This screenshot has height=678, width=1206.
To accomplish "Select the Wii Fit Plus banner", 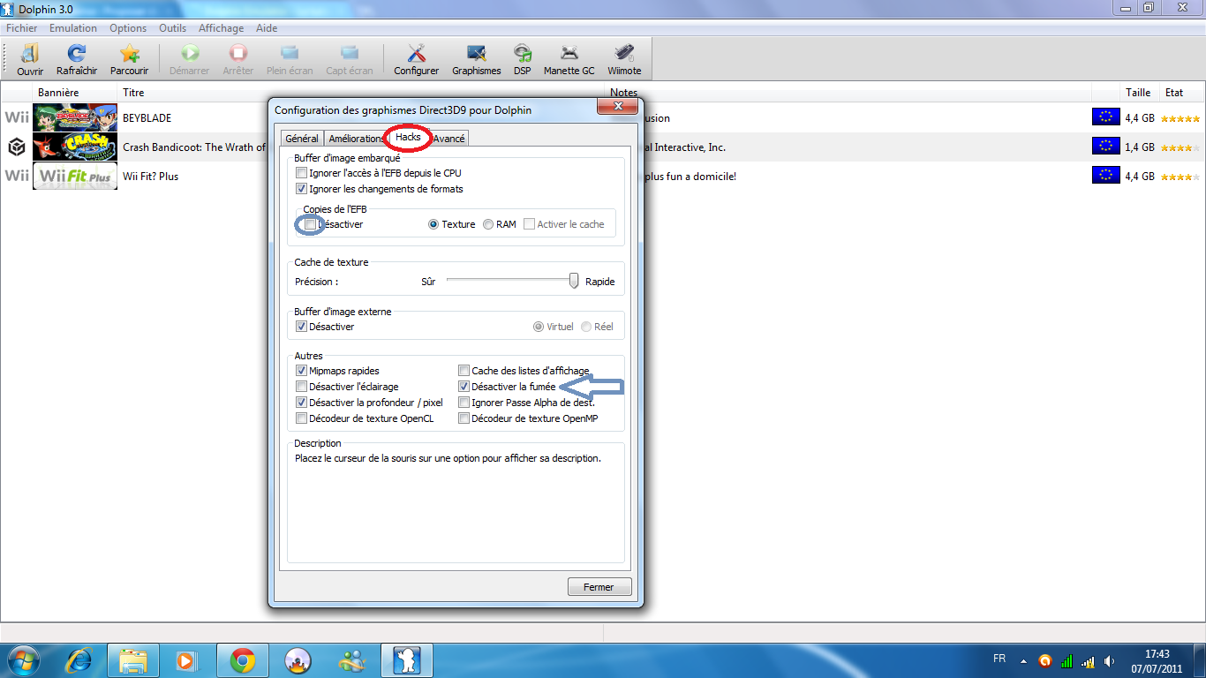I will click(x=75, y=176).
